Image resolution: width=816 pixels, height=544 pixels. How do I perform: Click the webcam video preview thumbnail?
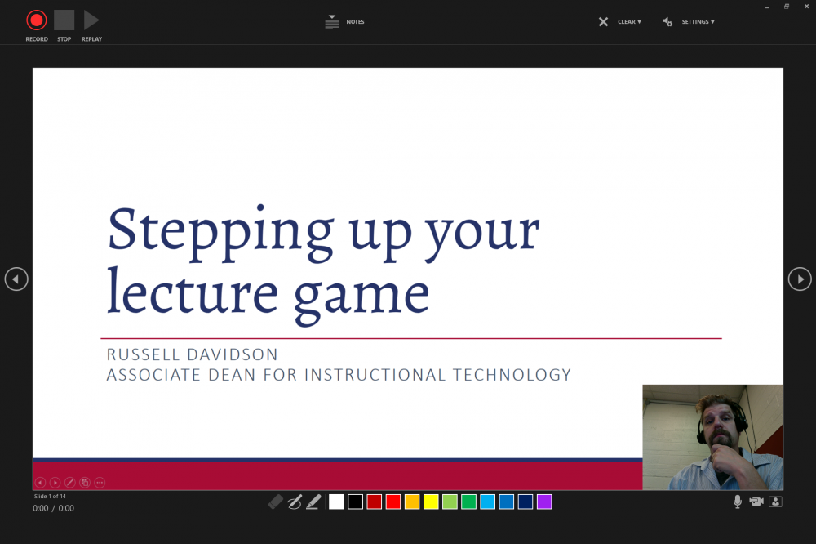(712, 437)
